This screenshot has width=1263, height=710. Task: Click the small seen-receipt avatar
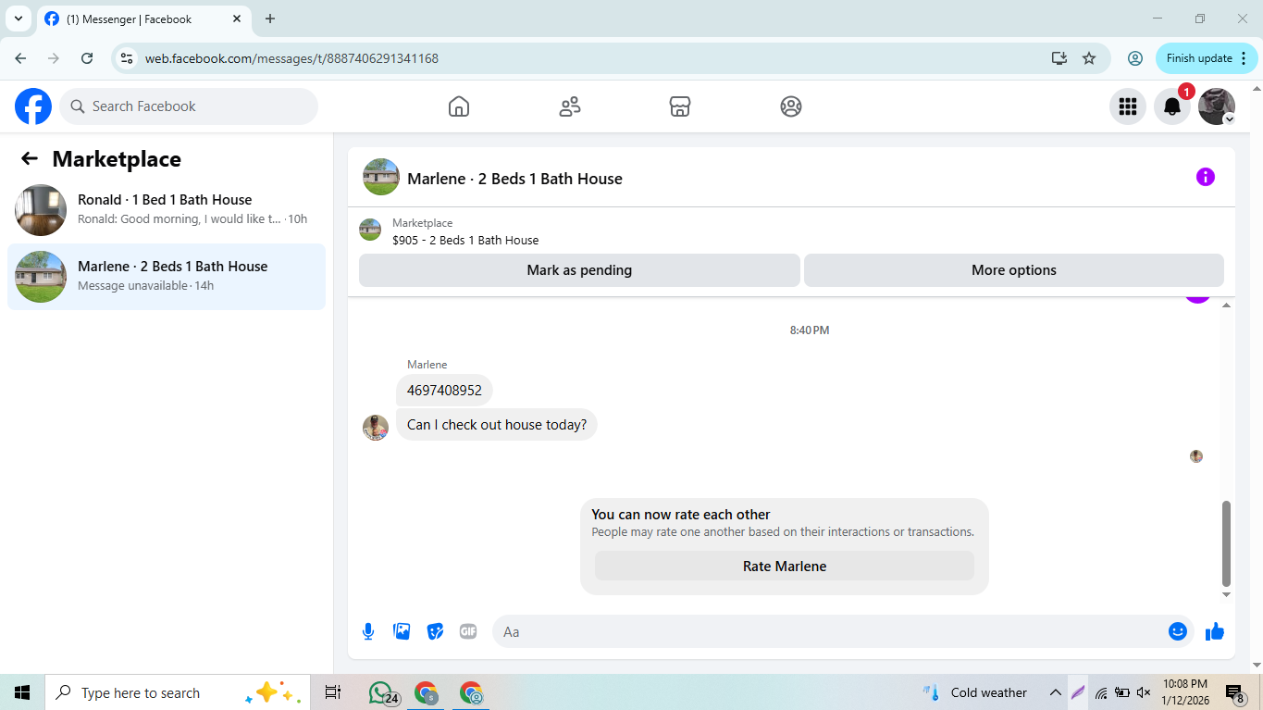pos(1196,456)
